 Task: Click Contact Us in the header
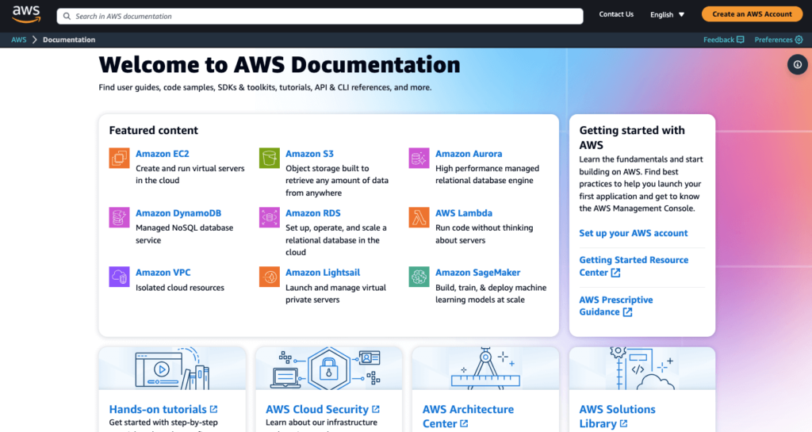point(616,14)
